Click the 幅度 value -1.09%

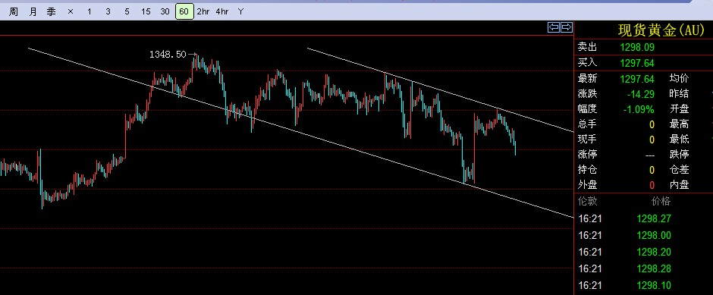(639, 109)
